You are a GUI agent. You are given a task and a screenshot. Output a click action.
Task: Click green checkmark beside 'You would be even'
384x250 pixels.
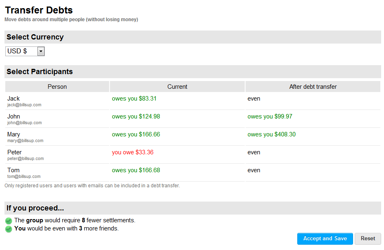(9, 229)
